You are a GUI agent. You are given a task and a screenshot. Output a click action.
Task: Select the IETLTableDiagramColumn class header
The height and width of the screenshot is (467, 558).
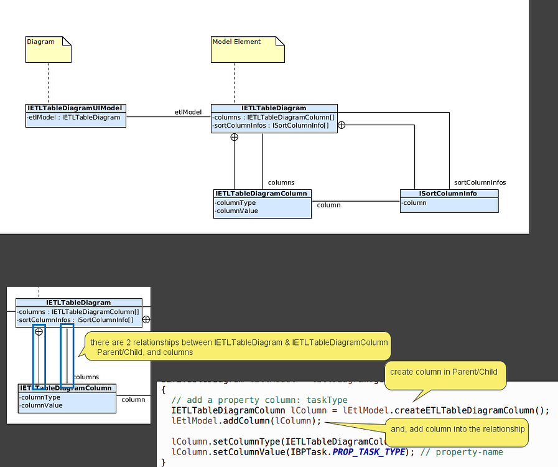point(262,194)
